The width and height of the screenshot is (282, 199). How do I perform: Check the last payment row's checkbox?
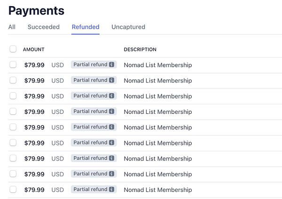[13, 190]
